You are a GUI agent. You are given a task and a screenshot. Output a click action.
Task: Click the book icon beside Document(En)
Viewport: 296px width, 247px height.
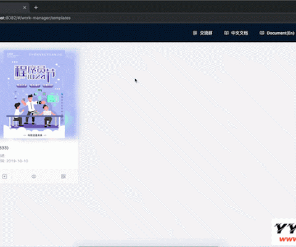tap(261, 33)
